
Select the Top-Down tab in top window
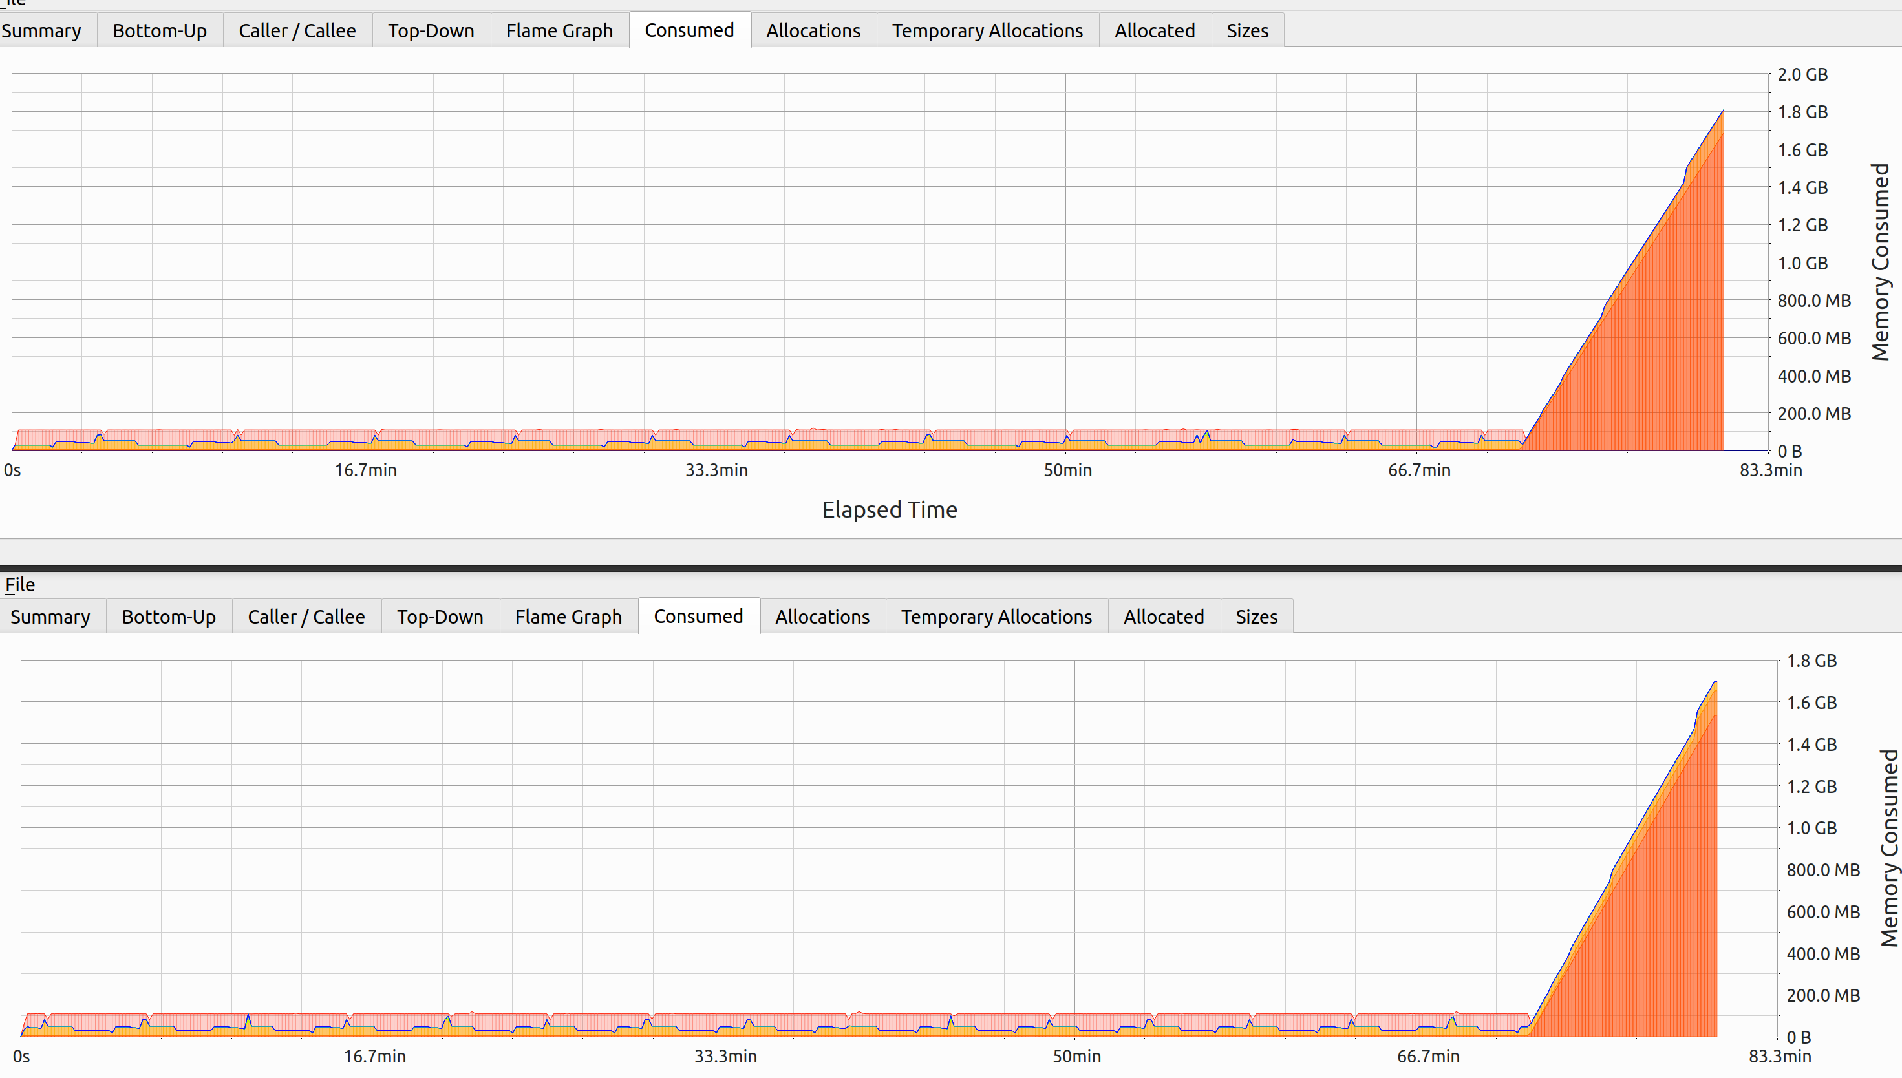pos(431,31)
